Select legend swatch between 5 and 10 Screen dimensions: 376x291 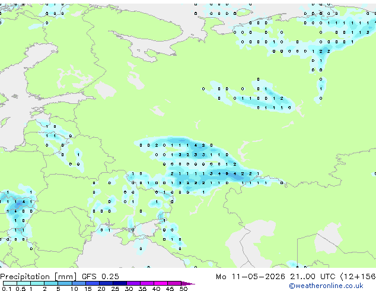pyautogui.click(x=65, y=283)
